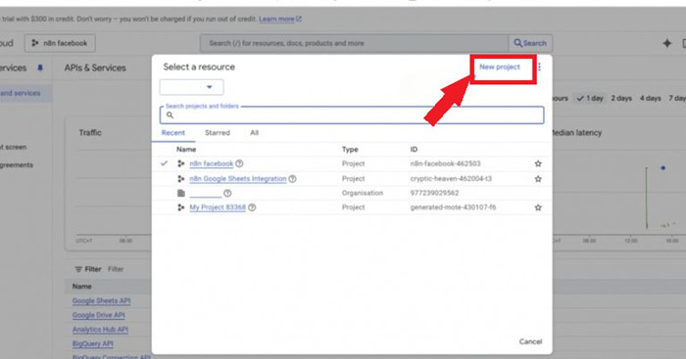
Task: Click the magnifier icon in the project search
Action: click(x=170, y=115)
